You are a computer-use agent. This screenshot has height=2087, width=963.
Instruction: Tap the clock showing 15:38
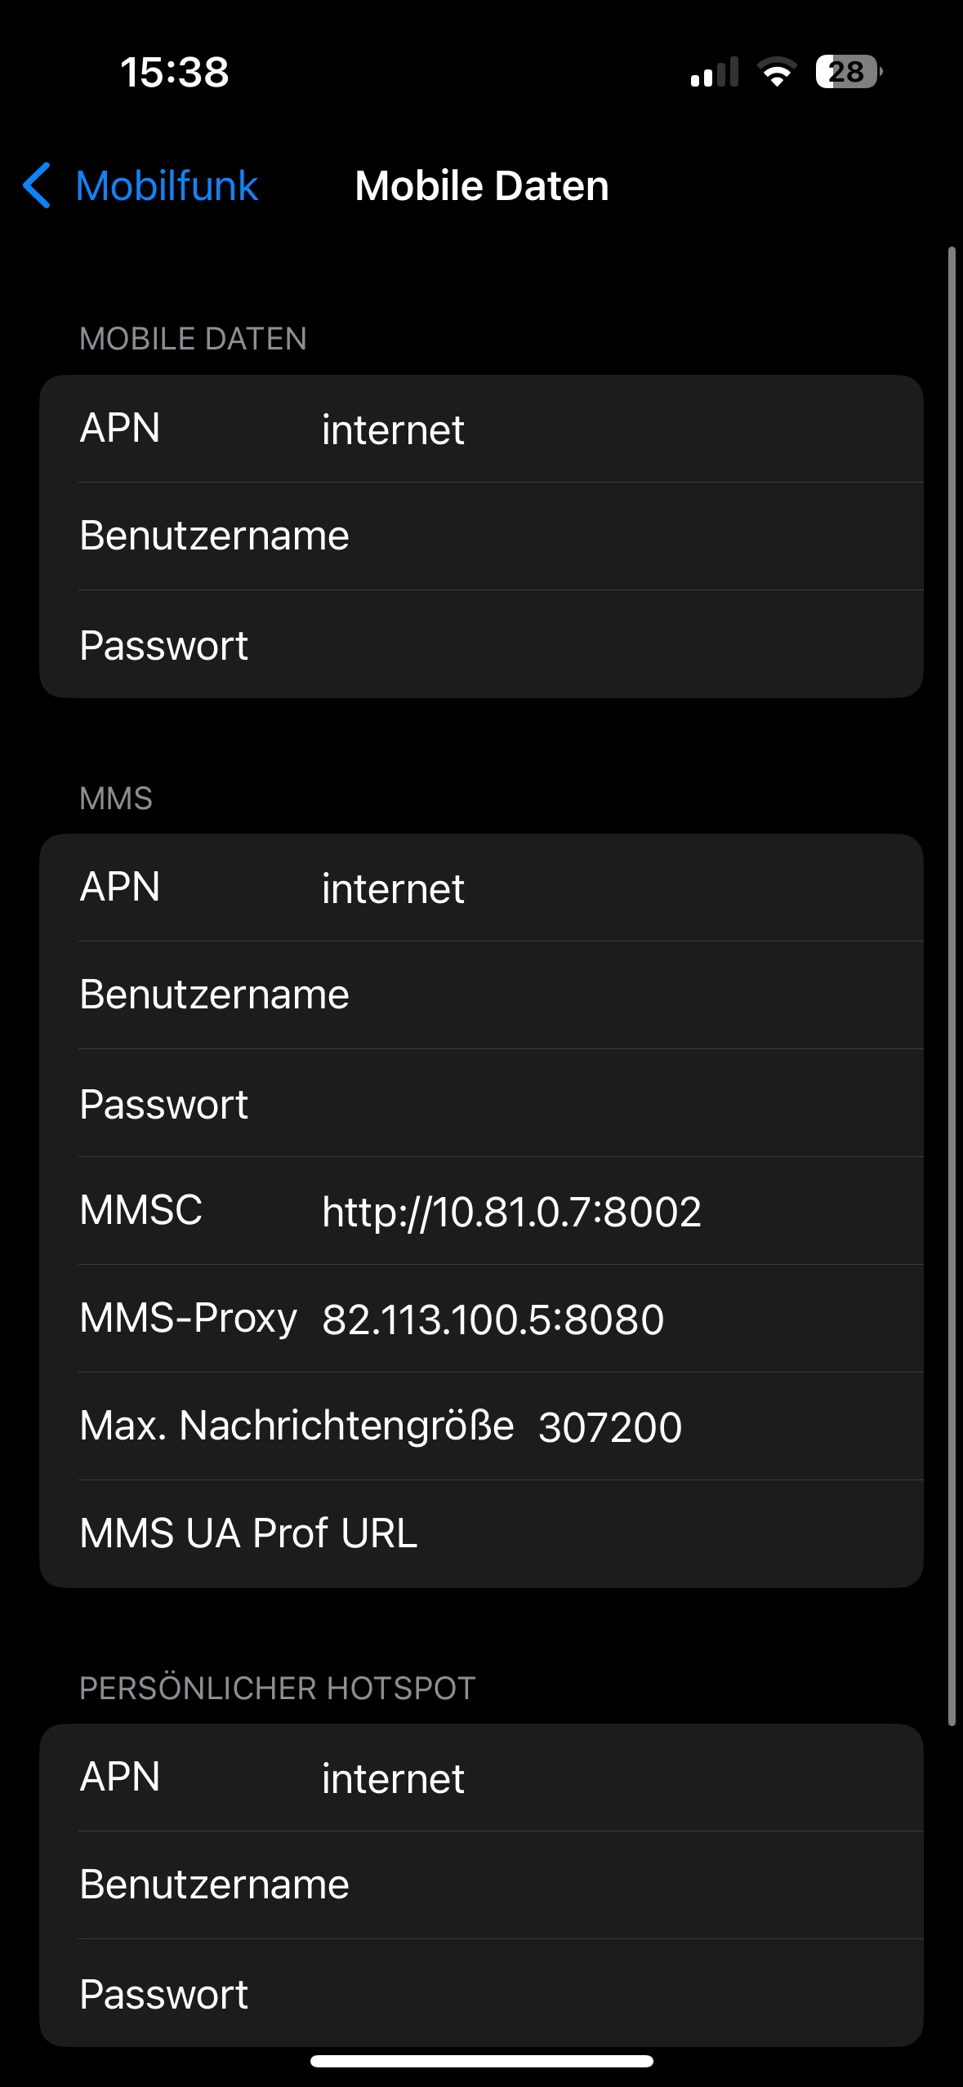[x=175, y=72]
